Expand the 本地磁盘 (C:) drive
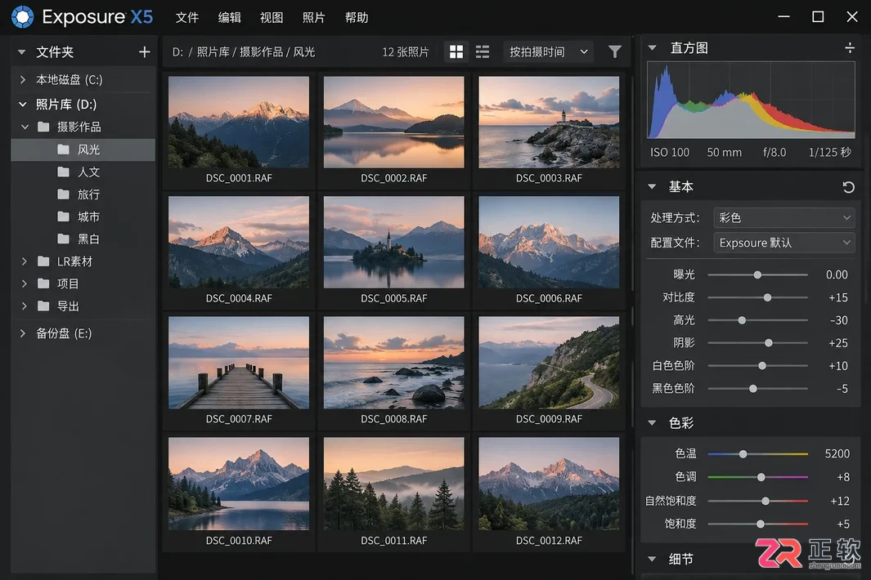 (x=23, y=79)
